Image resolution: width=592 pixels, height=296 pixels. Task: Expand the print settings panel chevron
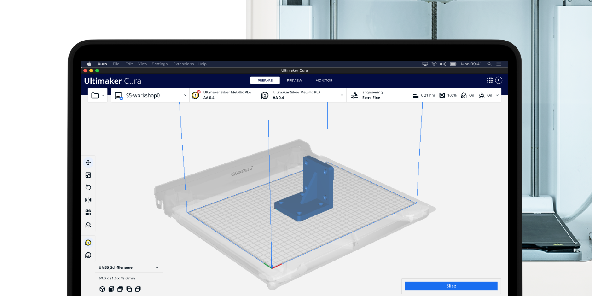coord(497,95)
